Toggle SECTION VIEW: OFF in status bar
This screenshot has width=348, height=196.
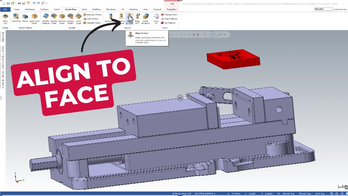(x=181, y=194)
